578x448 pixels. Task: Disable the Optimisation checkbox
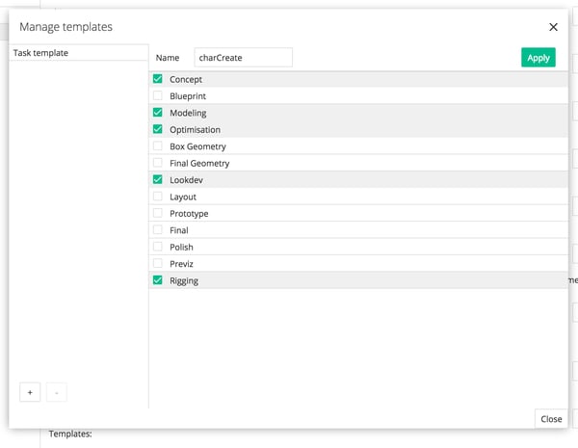point(158,129)
